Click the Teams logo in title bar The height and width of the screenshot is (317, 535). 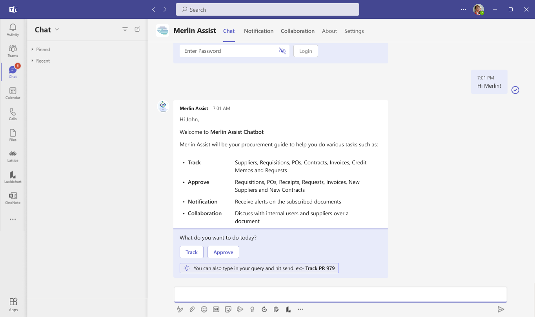[13, 9]
